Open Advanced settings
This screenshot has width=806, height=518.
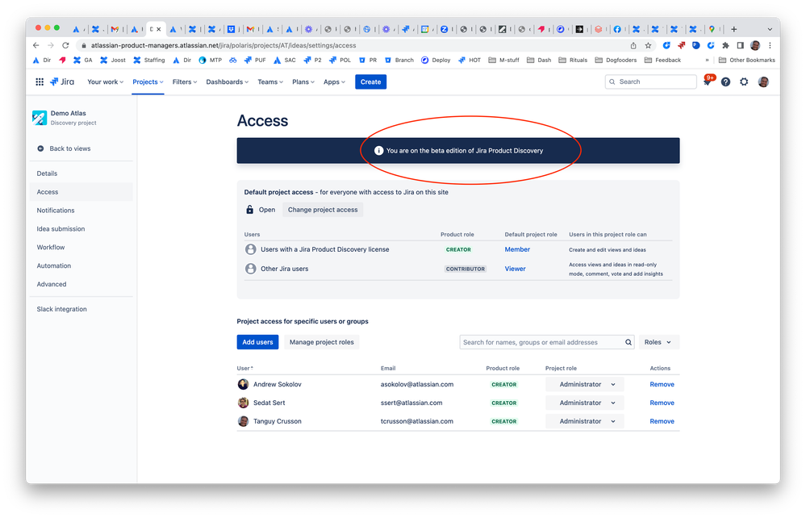click(x=81, y=284)
